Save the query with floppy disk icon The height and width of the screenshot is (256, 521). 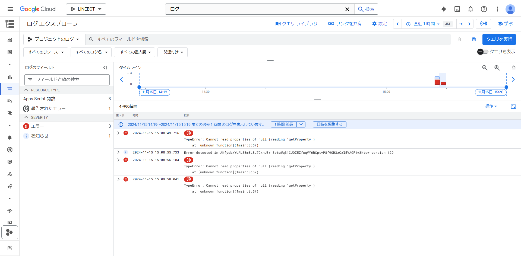click(474, 39)
